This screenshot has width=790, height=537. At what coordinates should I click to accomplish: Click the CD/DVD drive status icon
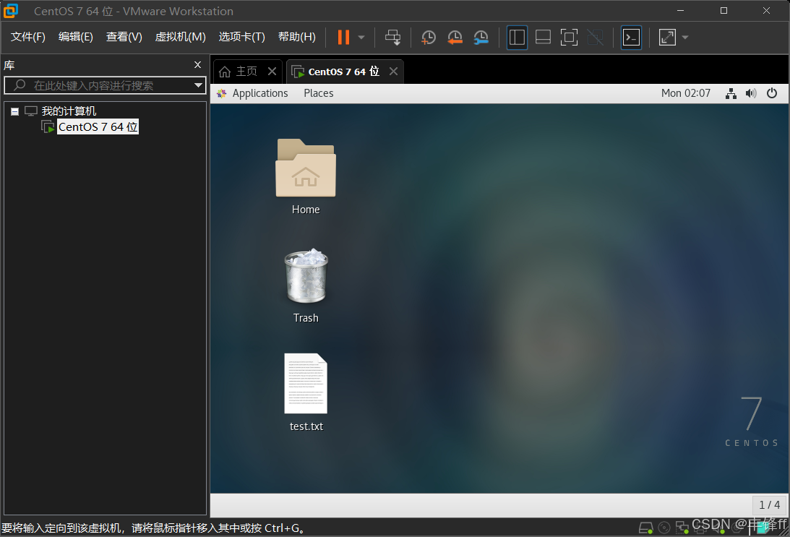[x=664, y=528]
